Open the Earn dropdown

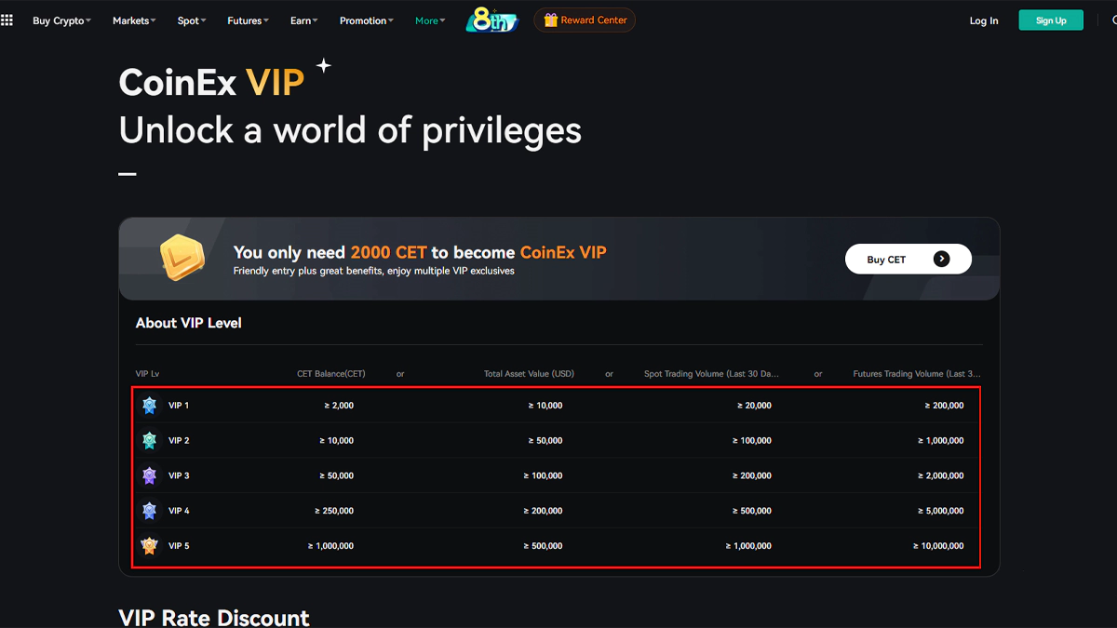click(303, 20)
